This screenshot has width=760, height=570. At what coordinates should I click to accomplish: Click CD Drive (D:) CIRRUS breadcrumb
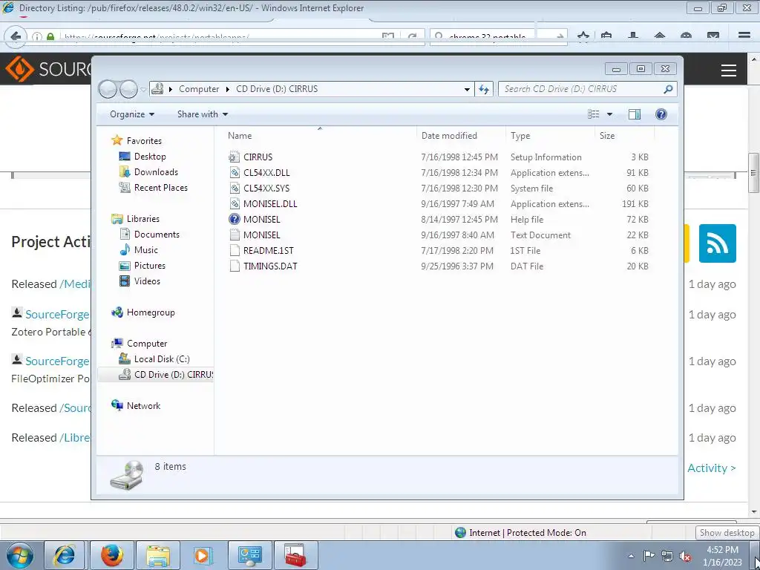(x=277, y=89)
